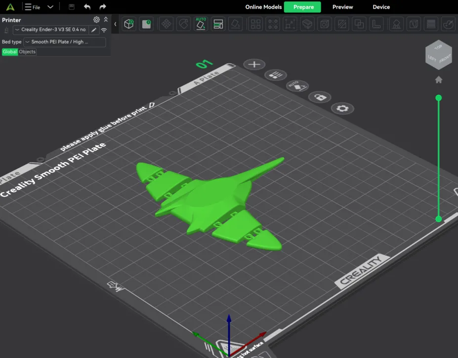Click the Redo arrow

(103, 7)
